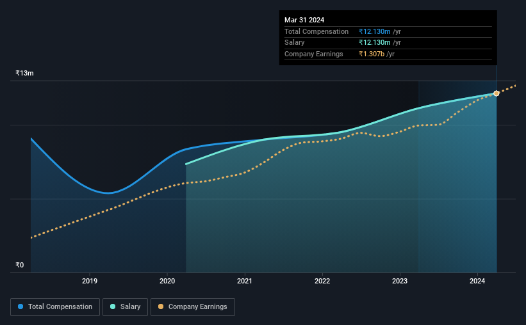Toggle the Company Earnings legend button

tap(193, 307)
